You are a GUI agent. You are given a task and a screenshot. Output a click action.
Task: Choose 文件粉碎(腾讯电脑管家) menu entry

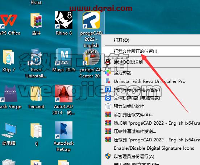coord(151,98)
